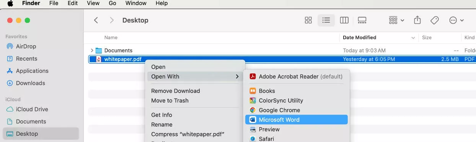Open the Help menu
Viewport: 476px width, 142px height.
click(x=161, y=3)
